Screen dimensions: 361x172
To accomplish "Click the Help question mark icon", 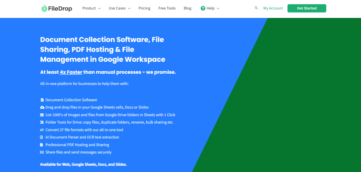I will pyautogui.click(x=203, y=8).
